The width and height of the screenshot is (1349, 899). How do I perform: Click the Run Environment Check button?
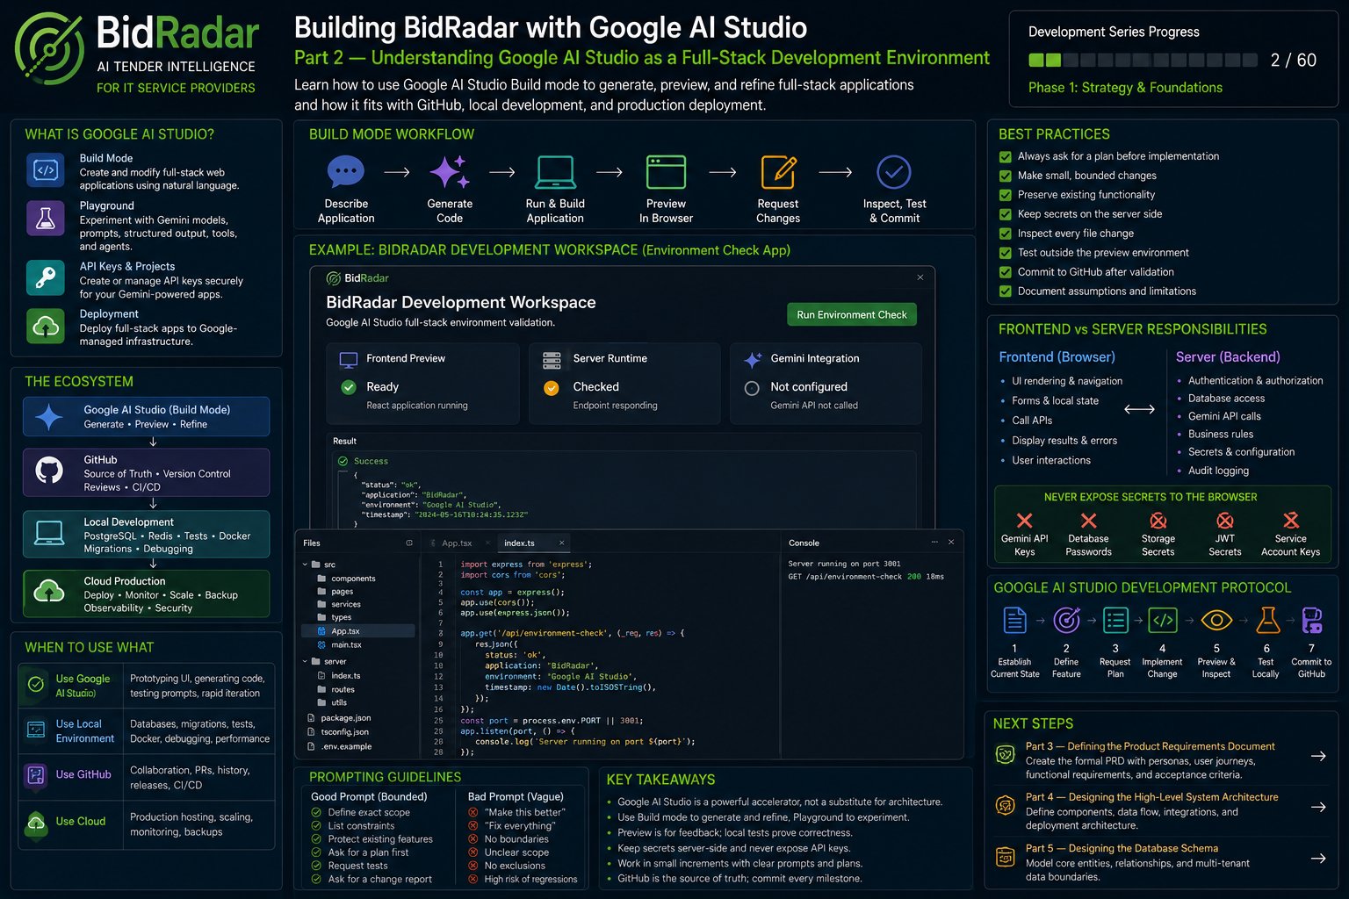click(852, 314)
